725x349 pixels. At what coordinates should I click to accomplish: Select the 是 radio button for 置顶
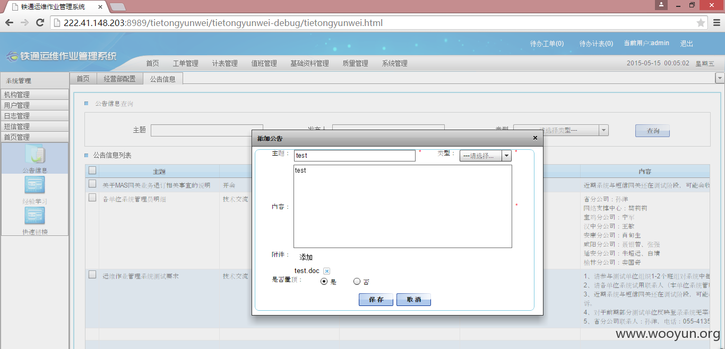[x=324, y=282]
